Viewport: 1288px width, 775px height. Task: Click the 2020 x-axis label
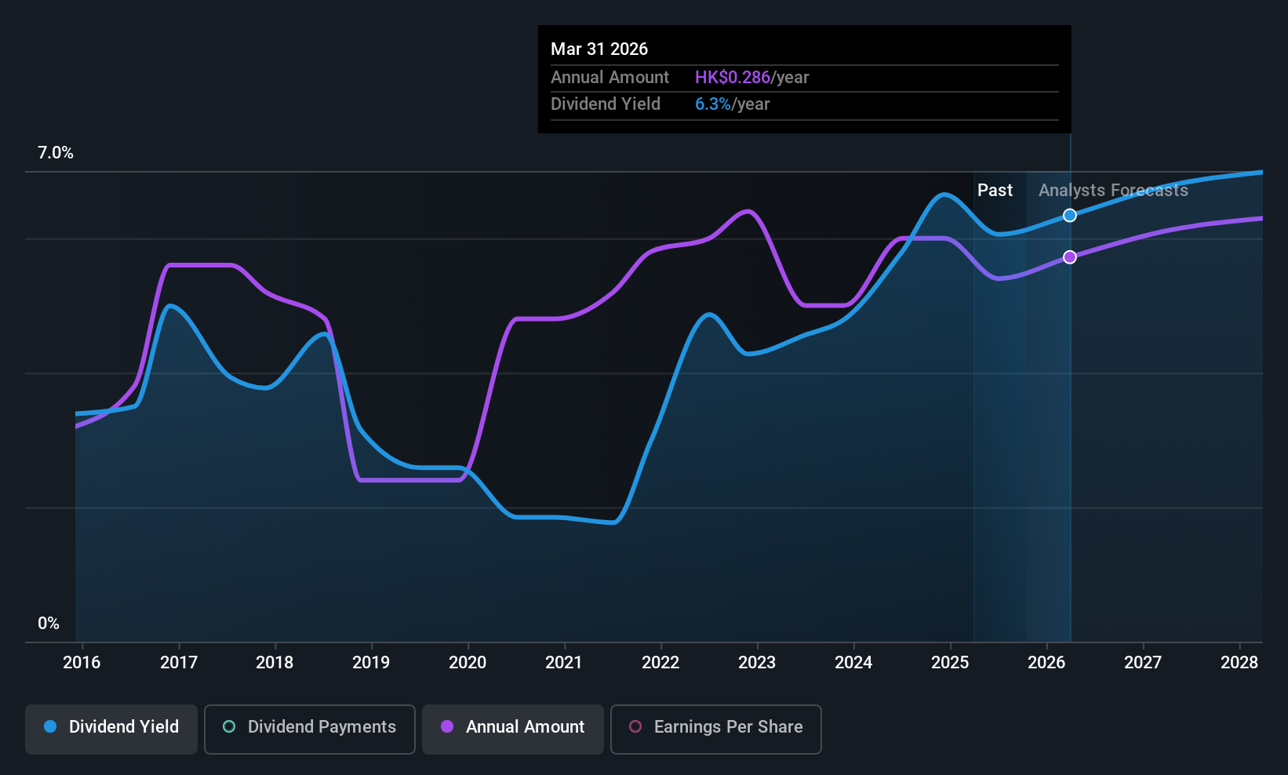[468, 663]
